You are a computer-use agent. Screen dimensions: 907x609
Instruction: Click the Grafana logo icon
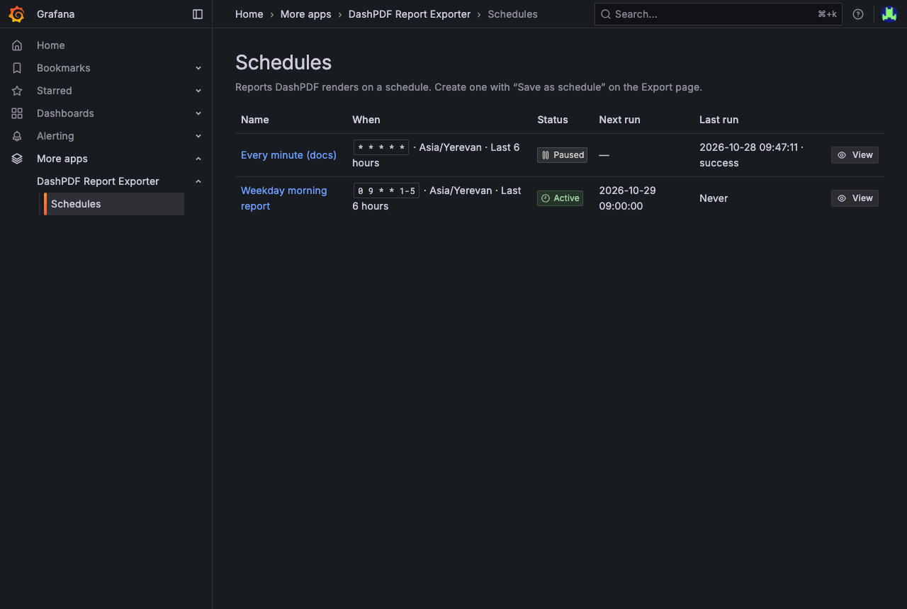[x=17, y=14]
